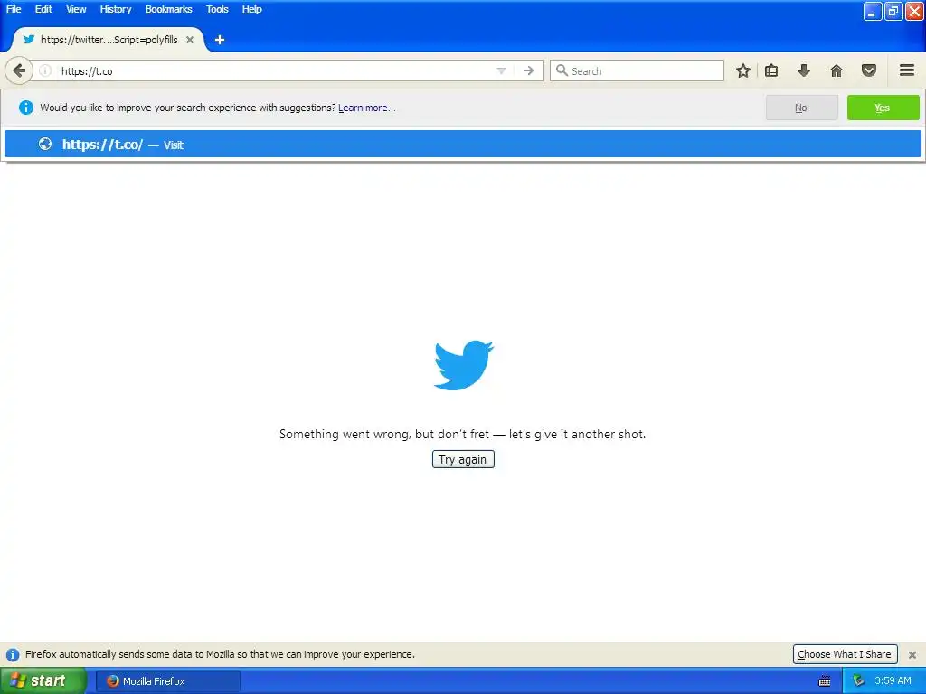Click the keyboard icon in taskbar
The image size is (926, 694).
tap(825, 681)
